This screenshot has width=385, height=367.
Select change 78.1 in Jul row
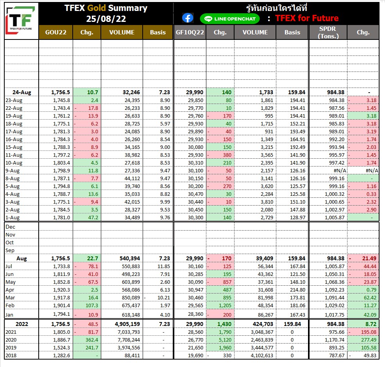click(93, 266)
